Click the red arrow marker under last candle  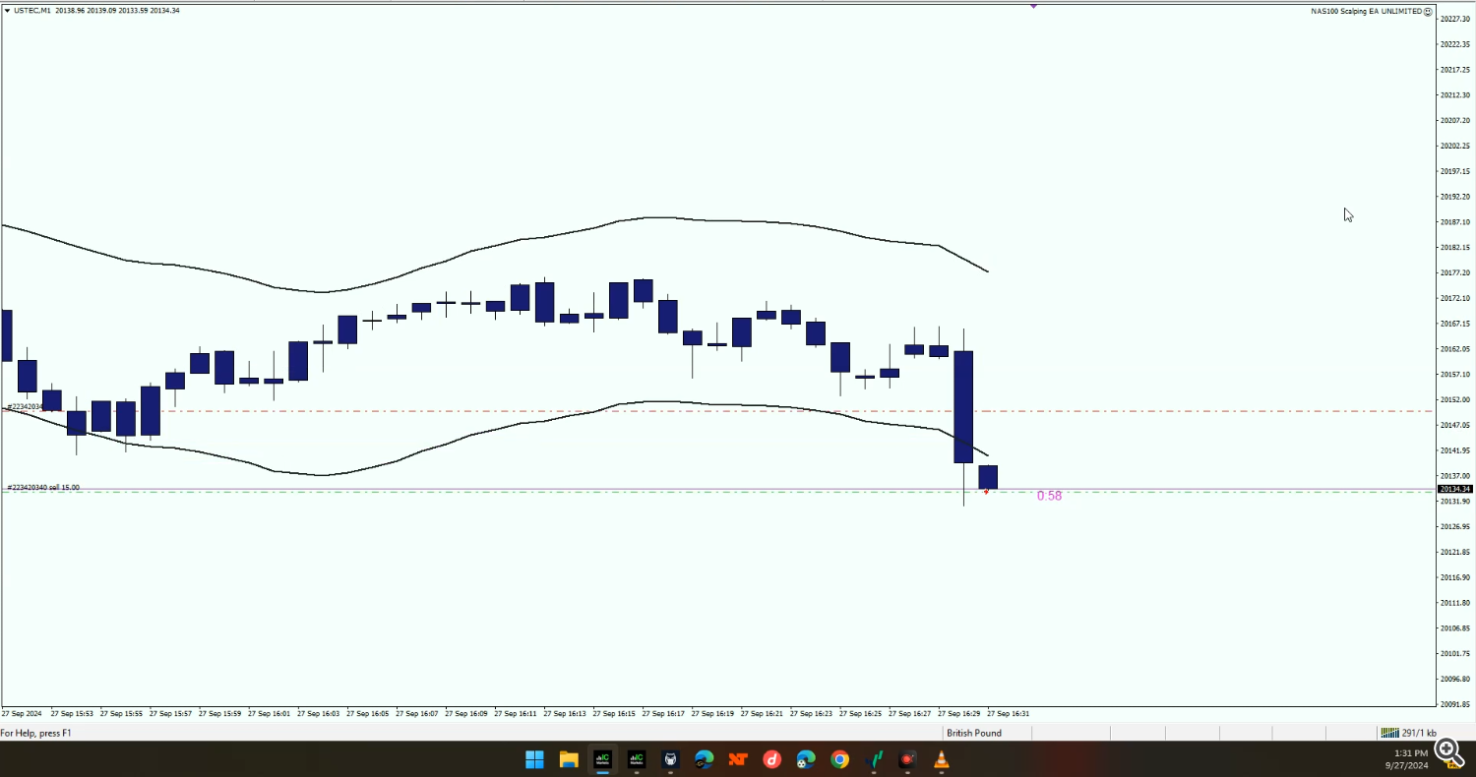(986, 491)
